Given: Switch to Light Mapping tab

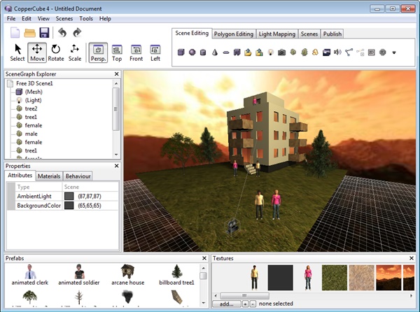Looking at the screenshot, I should pos(277,34).
